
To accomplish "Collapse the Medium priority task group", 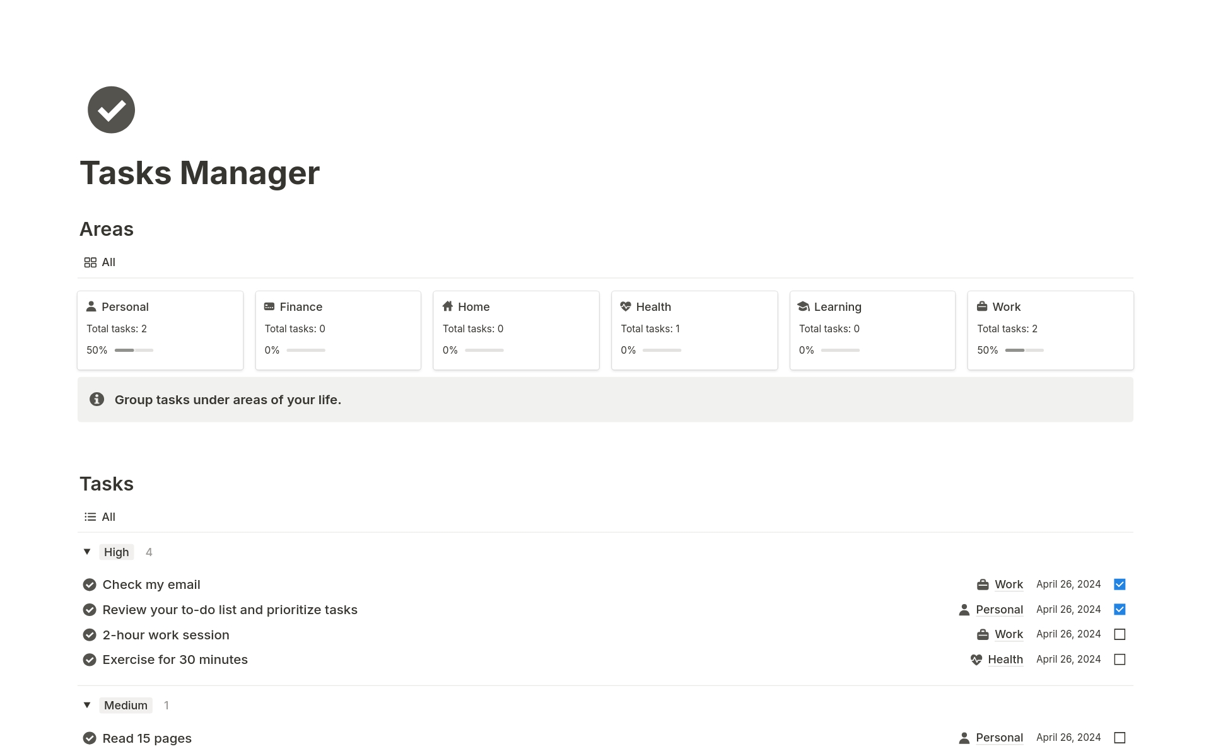I will pyautogui.click(x=87, y=705).
